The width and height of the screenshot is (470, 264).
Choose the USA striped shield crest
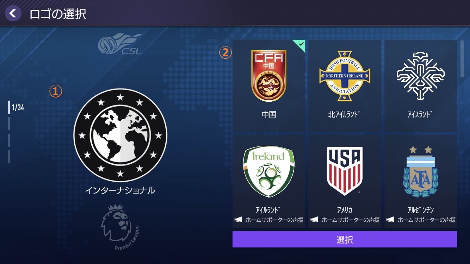(x=345, y=171)
